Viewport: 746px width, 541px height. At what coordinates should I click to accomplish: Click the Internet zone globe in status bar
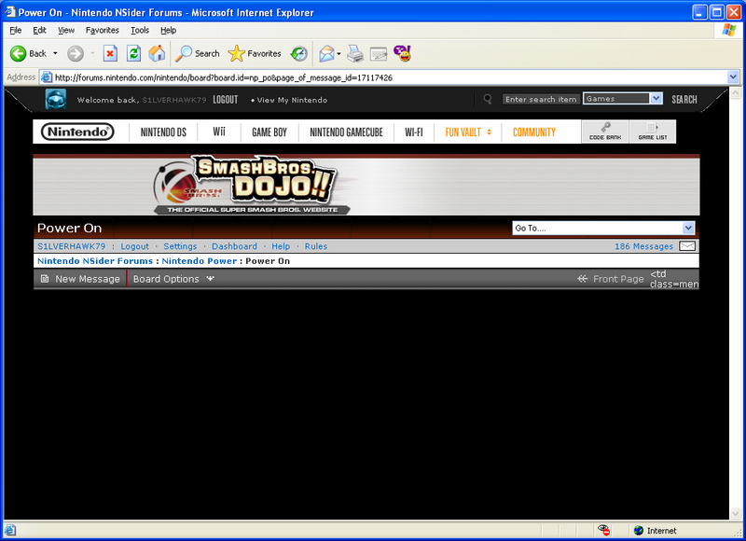pyautogui.click(x=639, y=530)
